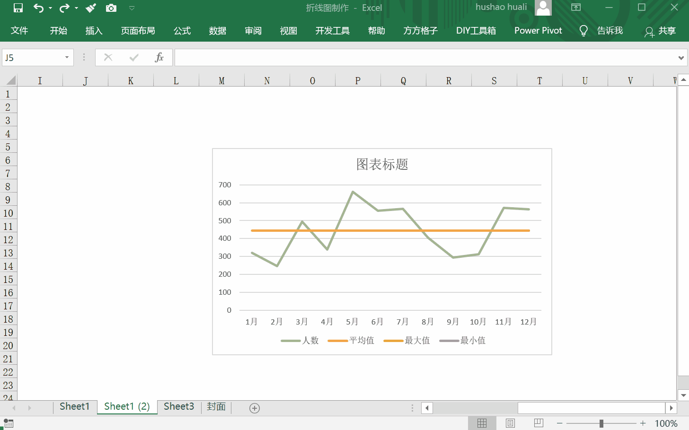689x430 pixels.
Task: Click the vertical scrollbar down arrow
Action: point(683,395)
